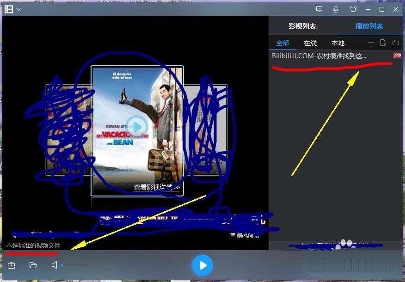Mute with the speaker icon
Screen dimensions: 405x282
(54, 265)
